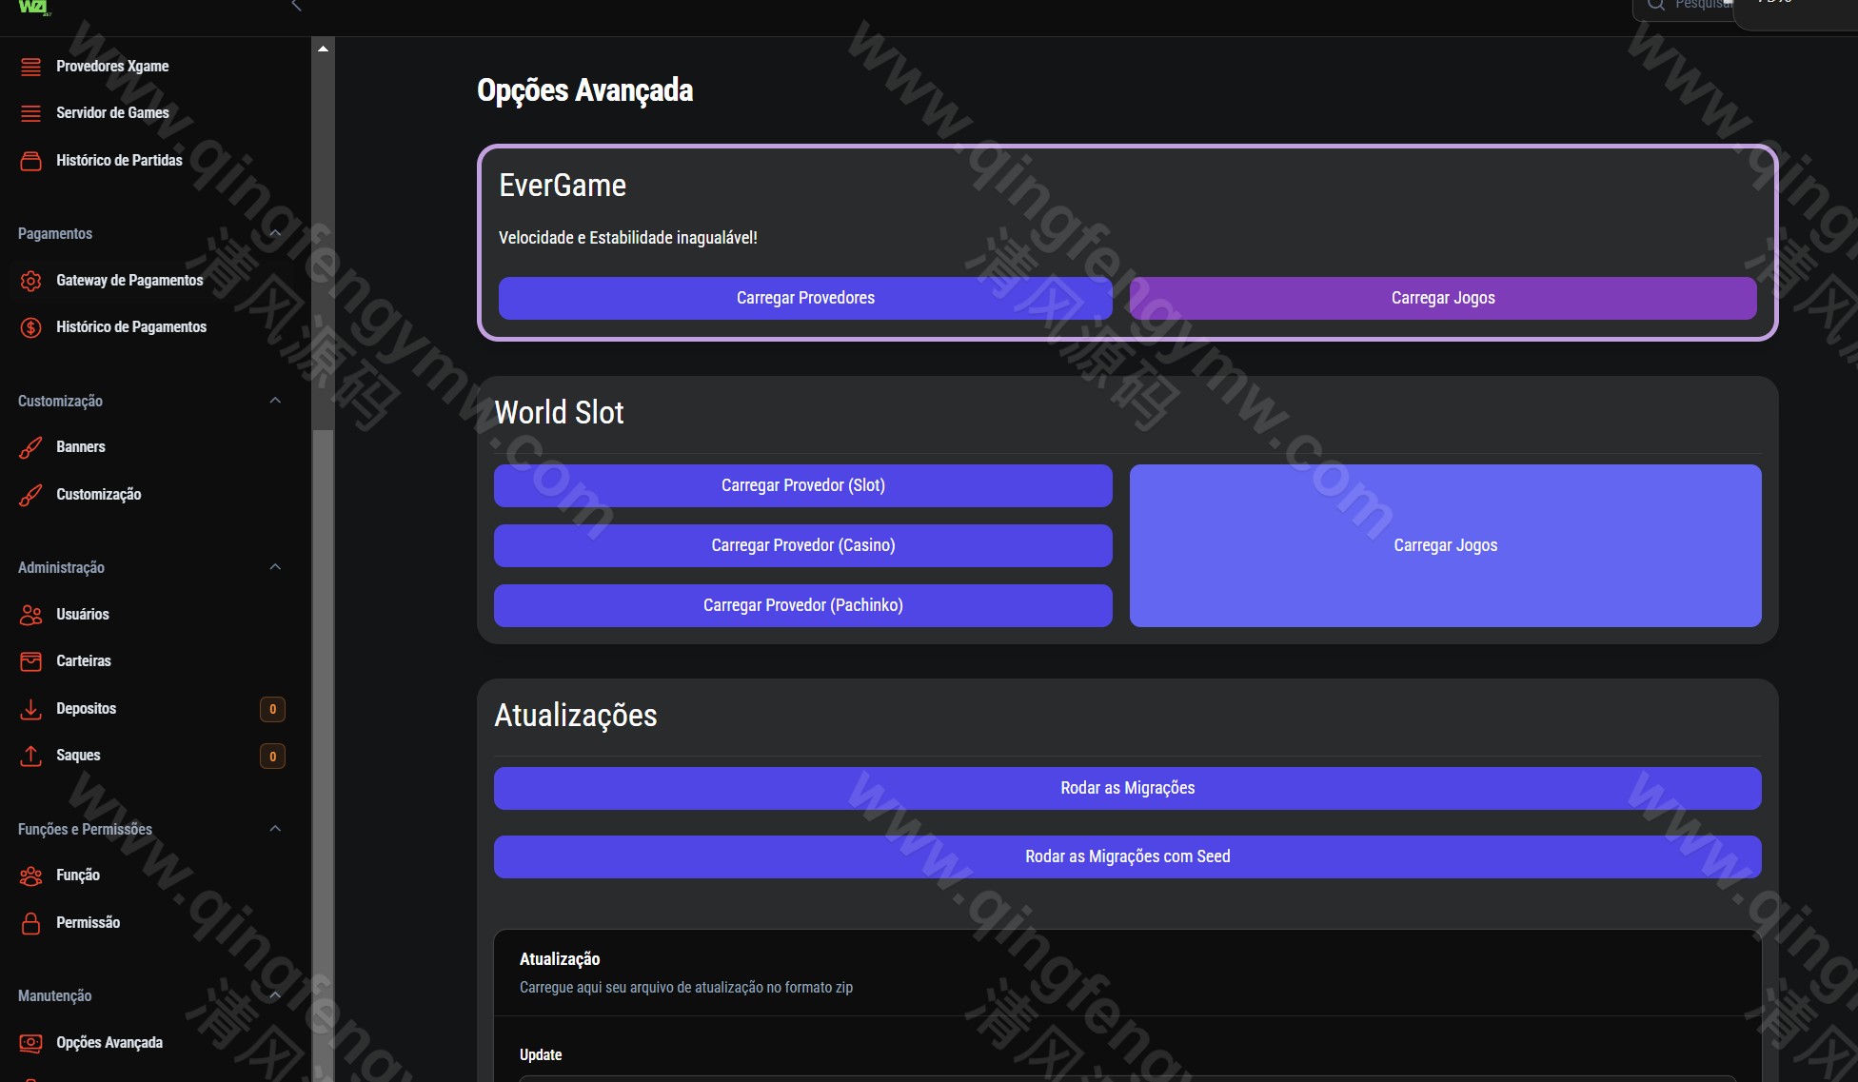Screen dimensions: 1858x1082
Task: Open Servidor de Games menu item
Action: point(112,113)
